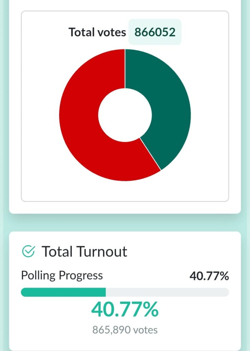Screen dimensions: 250x351
Task: Click the Total Turnout checkmark icon
Action: coord(28,251)
